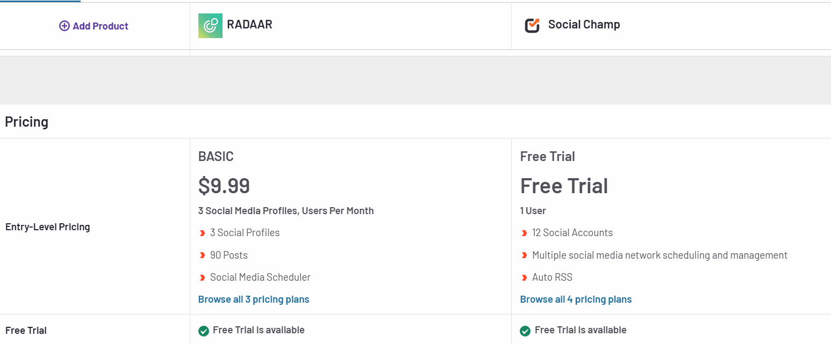
Task: Click the red bullet icon beside 3 Social Profiles
Action: [x=202, y=233]
